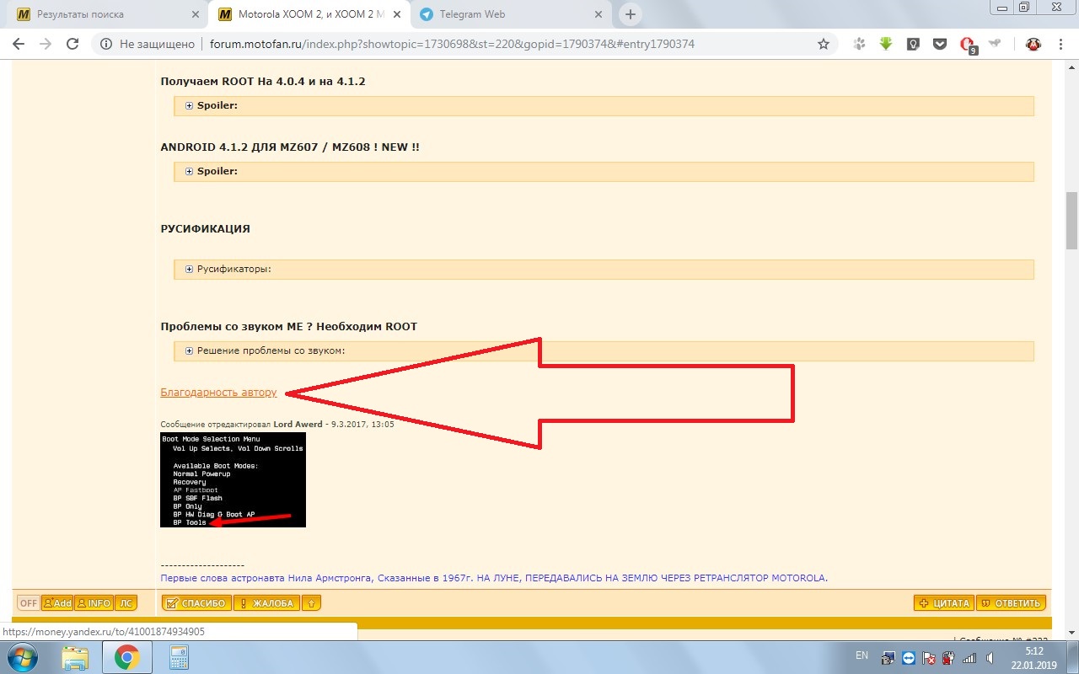
Task: Click the signature text about Нила Армстронга
Action: tap(494, 578)
